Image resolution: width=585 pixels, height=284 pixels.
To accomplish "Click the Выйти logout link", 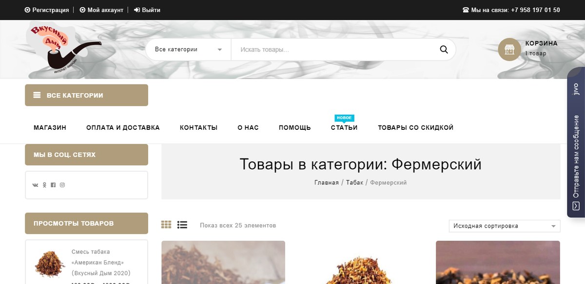I will (147, 10).
